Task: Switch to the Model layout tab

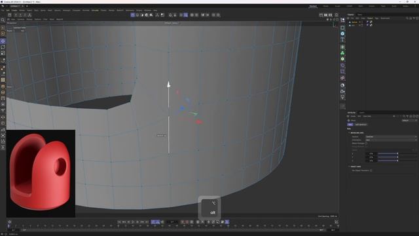Action: (326, 6)
